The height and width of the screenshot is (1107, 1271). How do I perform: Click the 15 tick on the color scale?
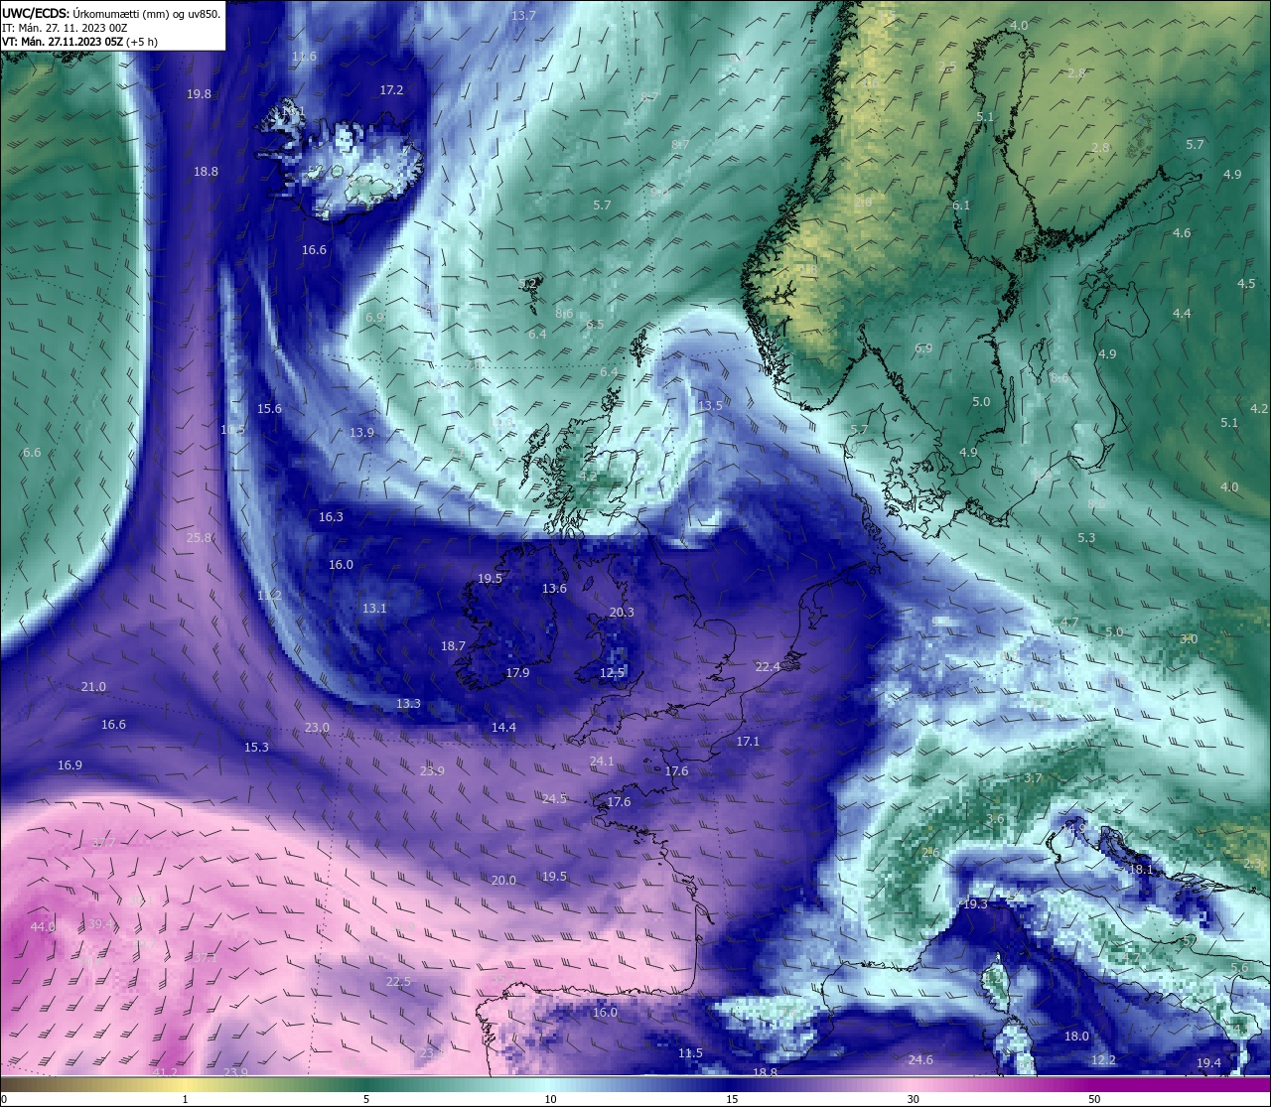coord(732,1099)
